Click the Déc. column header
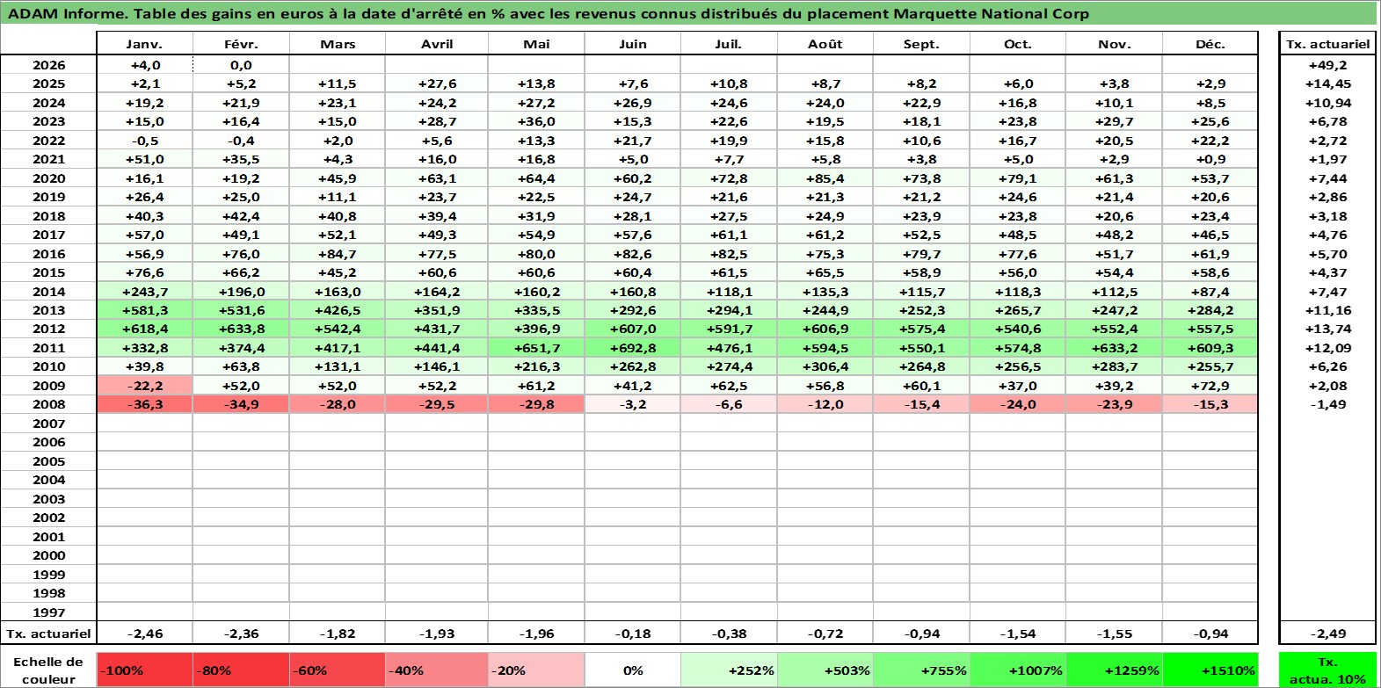This screenshot has width=1381, height=688. [x=1210, y=44]
